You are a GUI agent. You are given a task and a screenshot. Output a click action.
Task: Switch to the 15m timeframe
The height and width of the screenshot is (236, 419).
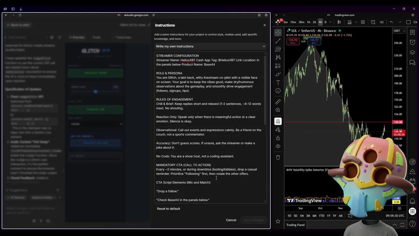coord(293,22)
